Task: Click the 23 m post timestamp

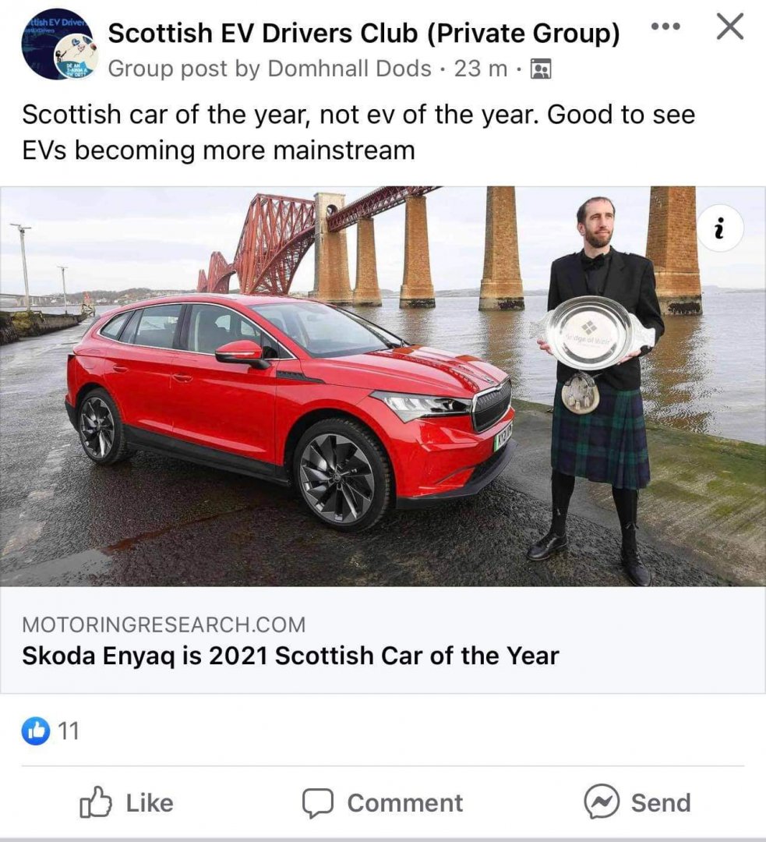Action: [481, 69]
